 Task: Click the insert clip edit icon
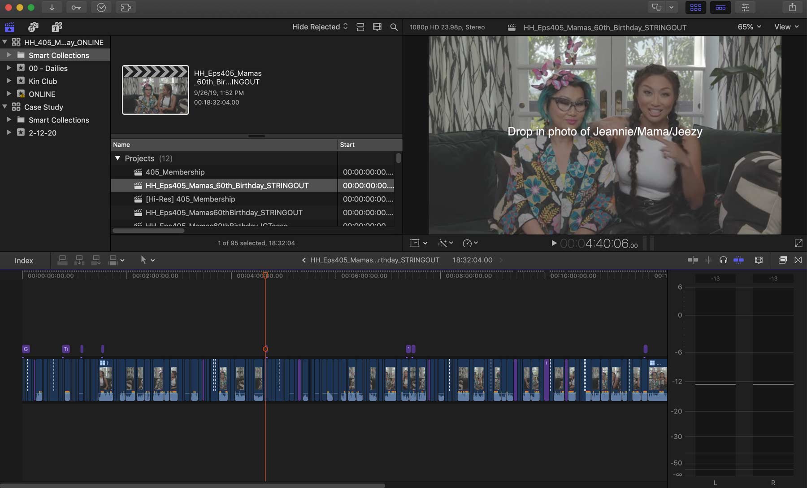[79, 260]
